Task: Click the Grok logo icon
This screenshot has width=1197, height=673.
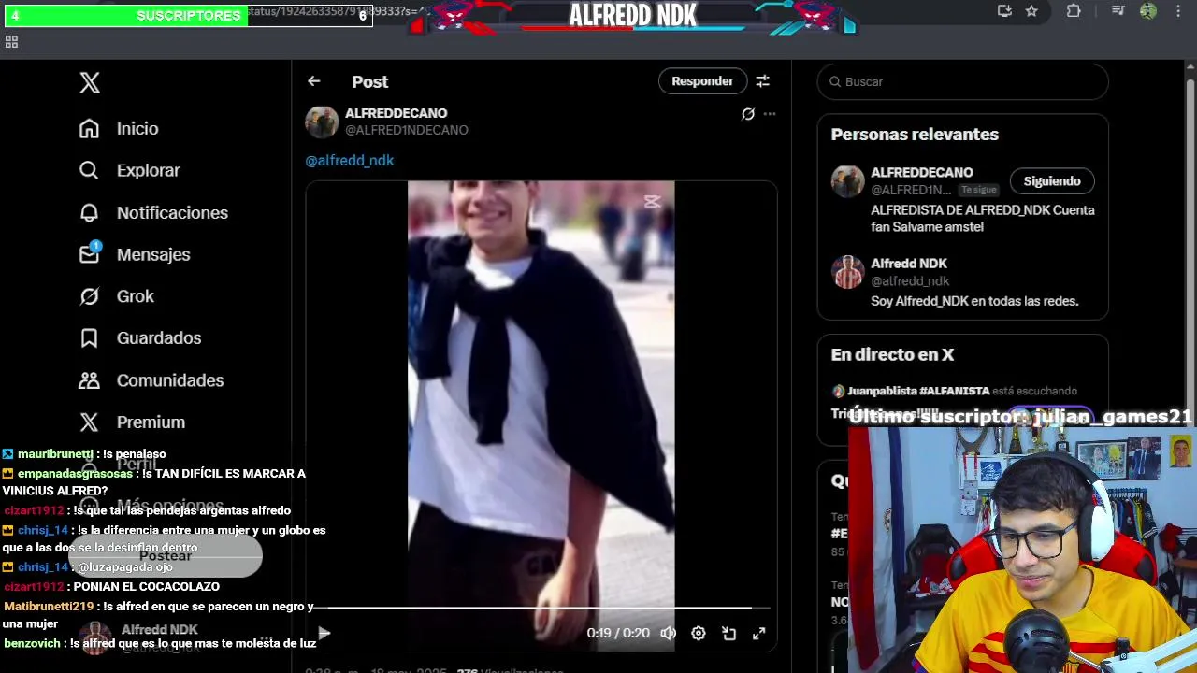Action: [x=89, y=296]
